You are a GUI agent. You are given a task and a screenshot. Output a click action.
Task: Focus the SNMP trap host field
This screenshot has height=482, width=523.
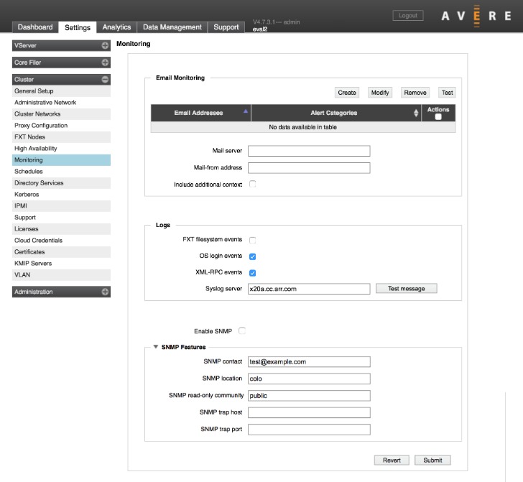(x=309, y=412)
